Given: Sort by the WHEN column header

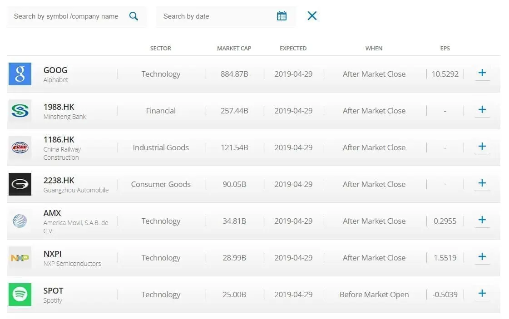Looking at the screenshot, I should coord(374,49).
